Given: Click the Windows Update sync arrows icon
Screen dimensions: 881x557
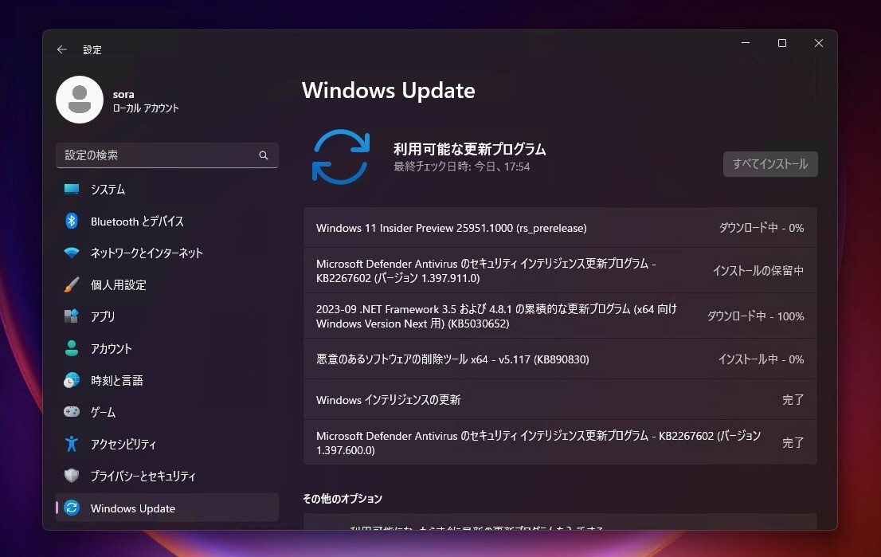Looking at the screenshot, I should (x=71, y=508).
